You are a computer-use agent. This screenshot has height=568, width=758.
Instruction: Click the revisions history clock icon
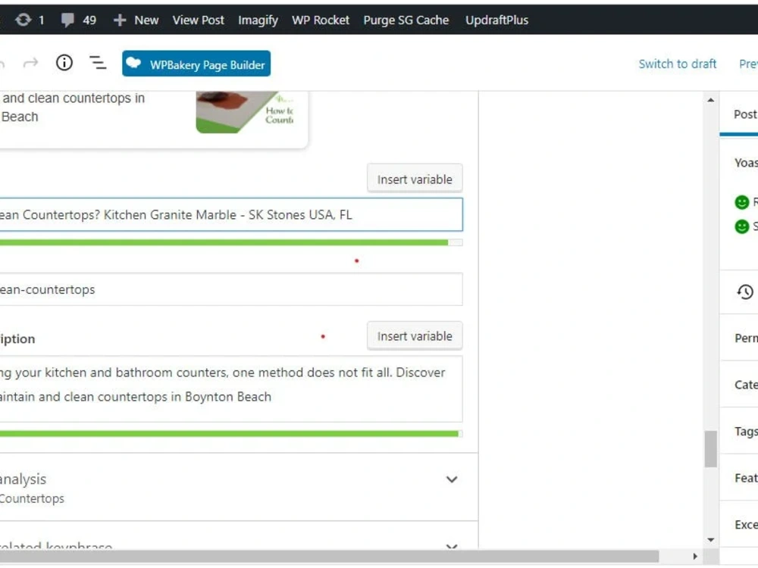[x=745, y=292]
